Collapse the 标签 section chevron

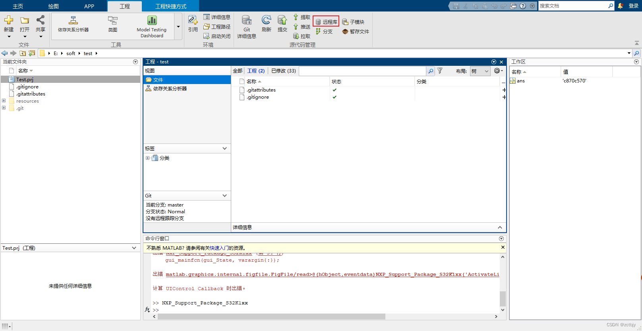224,148
